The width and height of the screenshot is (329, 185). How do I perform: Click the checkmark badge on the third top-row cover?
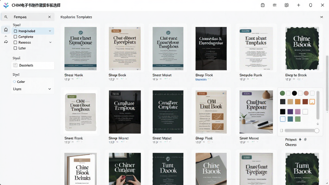(x=168, y=32)
